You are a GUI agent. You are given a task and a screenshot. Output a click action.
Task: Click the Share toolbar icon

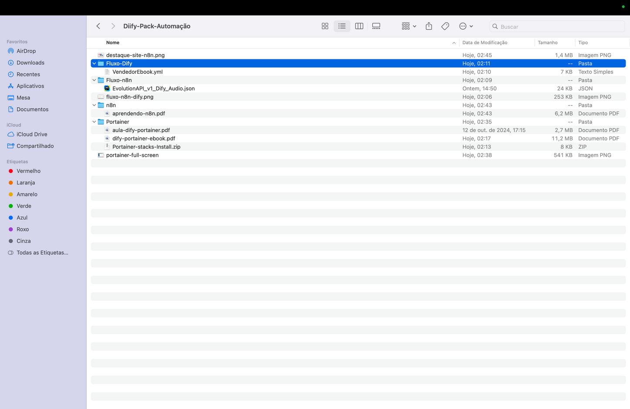(x=429, y=26)
